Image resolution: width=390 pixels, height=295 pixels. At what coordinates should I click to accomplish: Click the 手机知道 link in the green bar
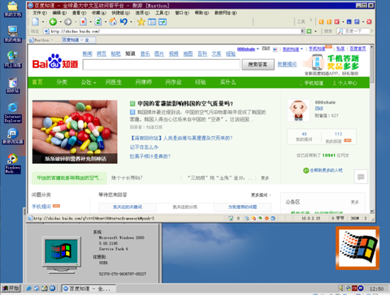pyautogui.click(x=311, y=83)
